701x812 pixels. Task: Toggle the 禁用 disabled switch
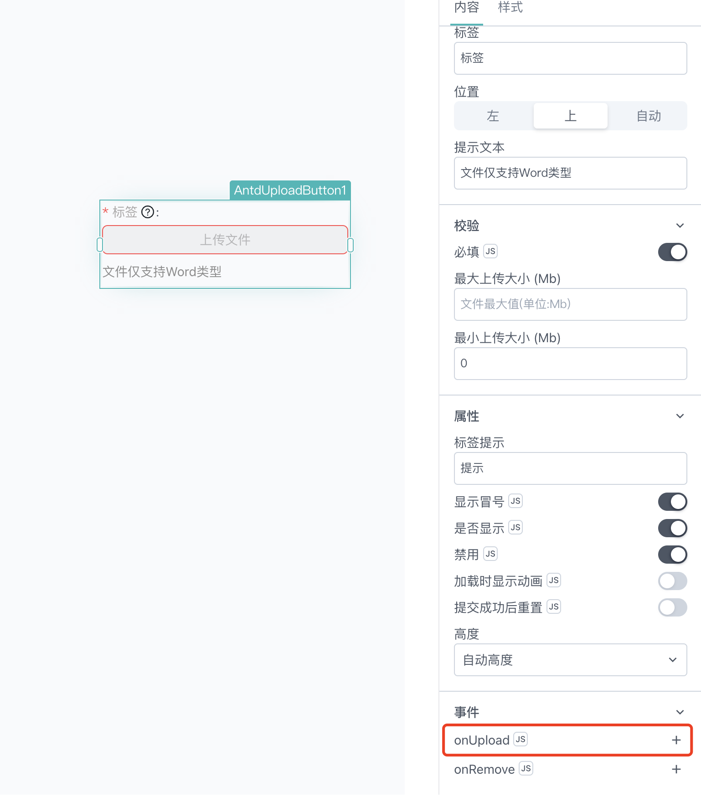(x=672, y=555)
